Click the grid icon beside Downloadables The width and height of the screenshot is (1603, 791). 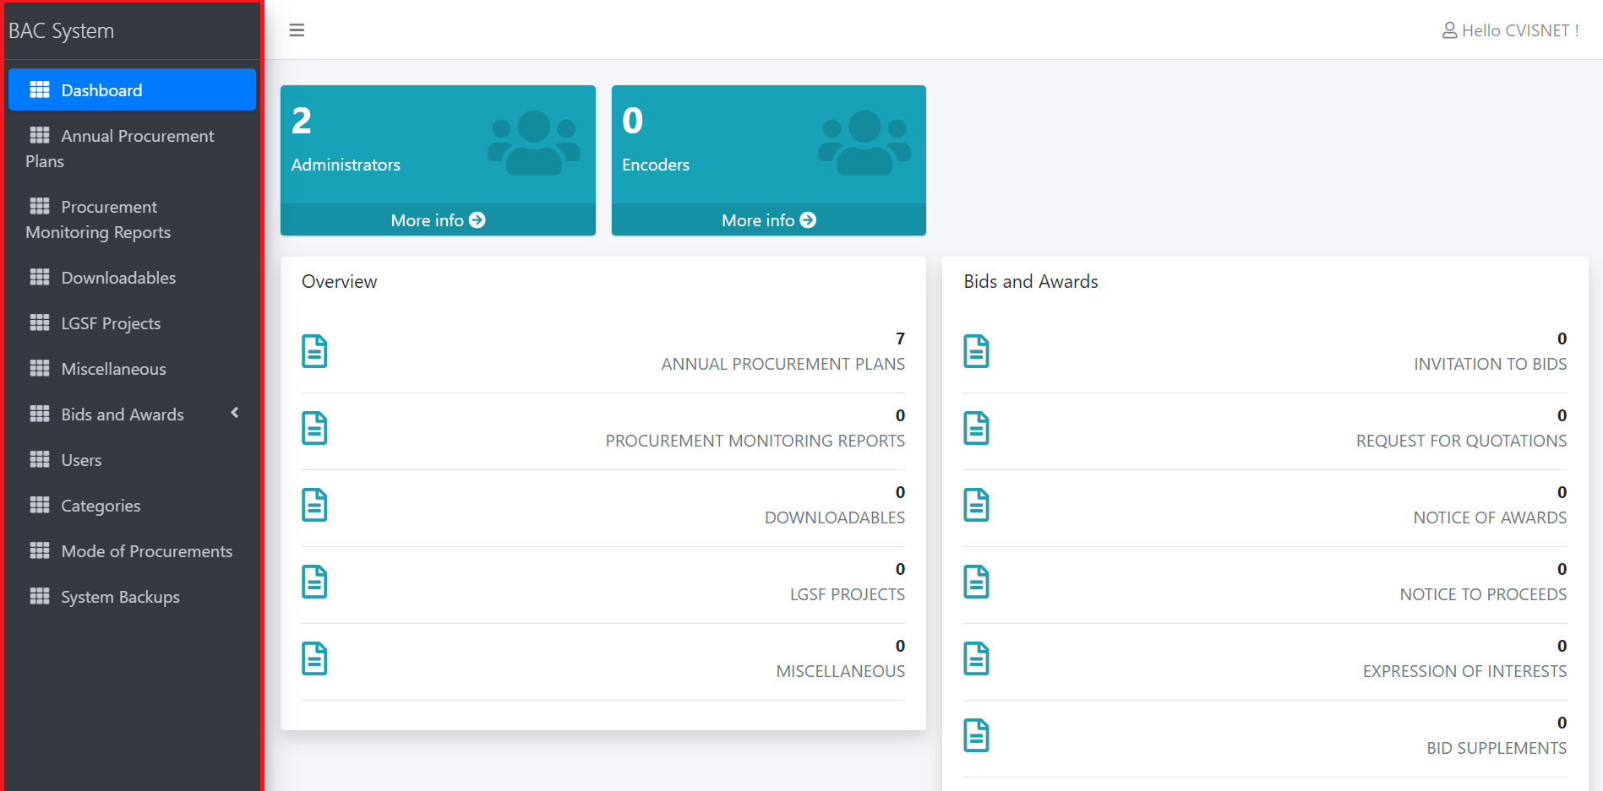[40, 277]
